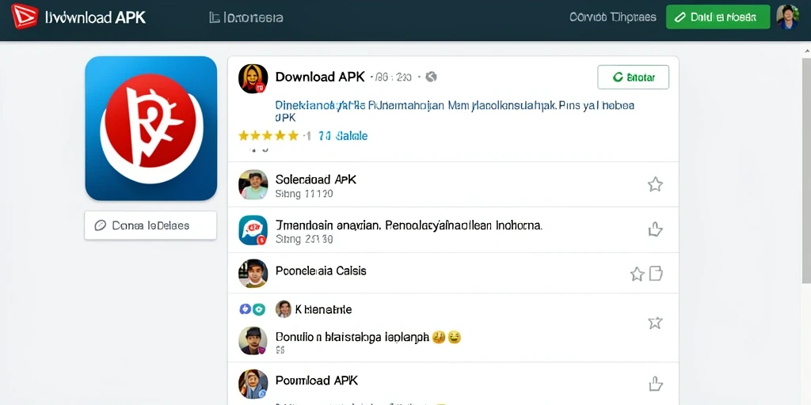Click the teal shield badge icon

click(x=259, y=309)
